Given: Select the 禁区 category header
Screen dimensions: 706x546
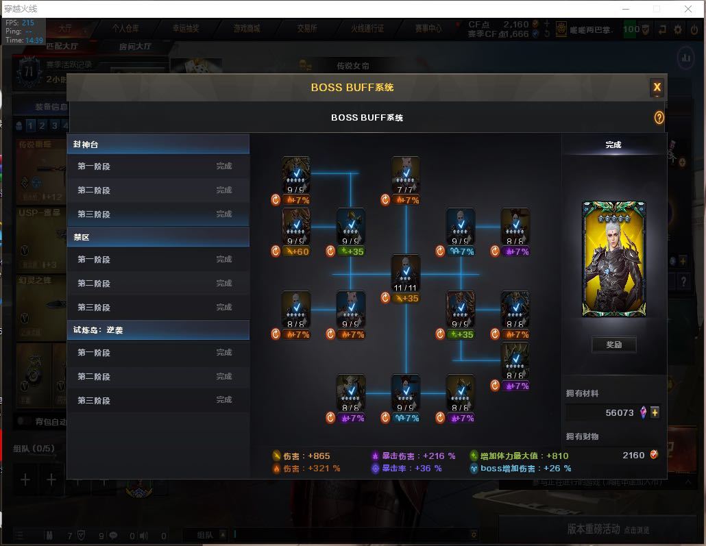Looking at the screenshot, I should pos(158,237).
